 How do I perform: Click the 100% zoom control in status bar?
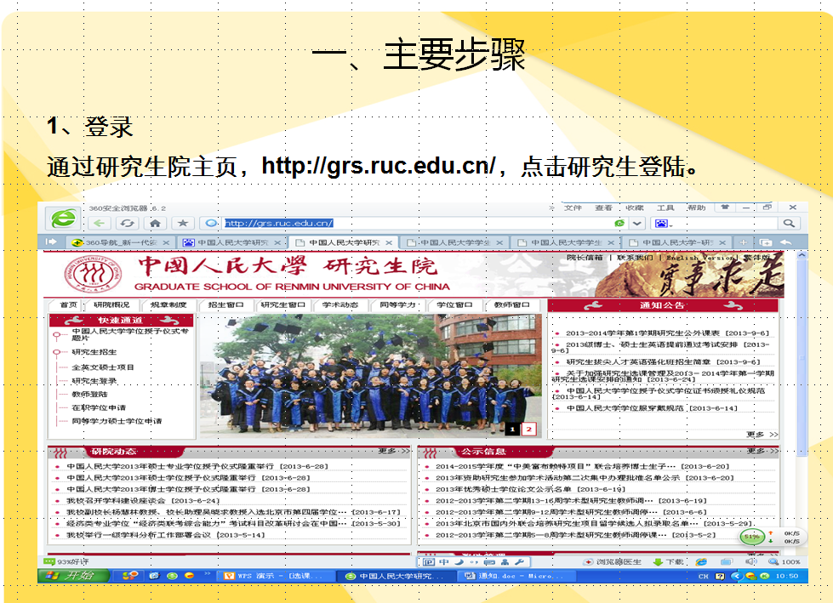785,561
